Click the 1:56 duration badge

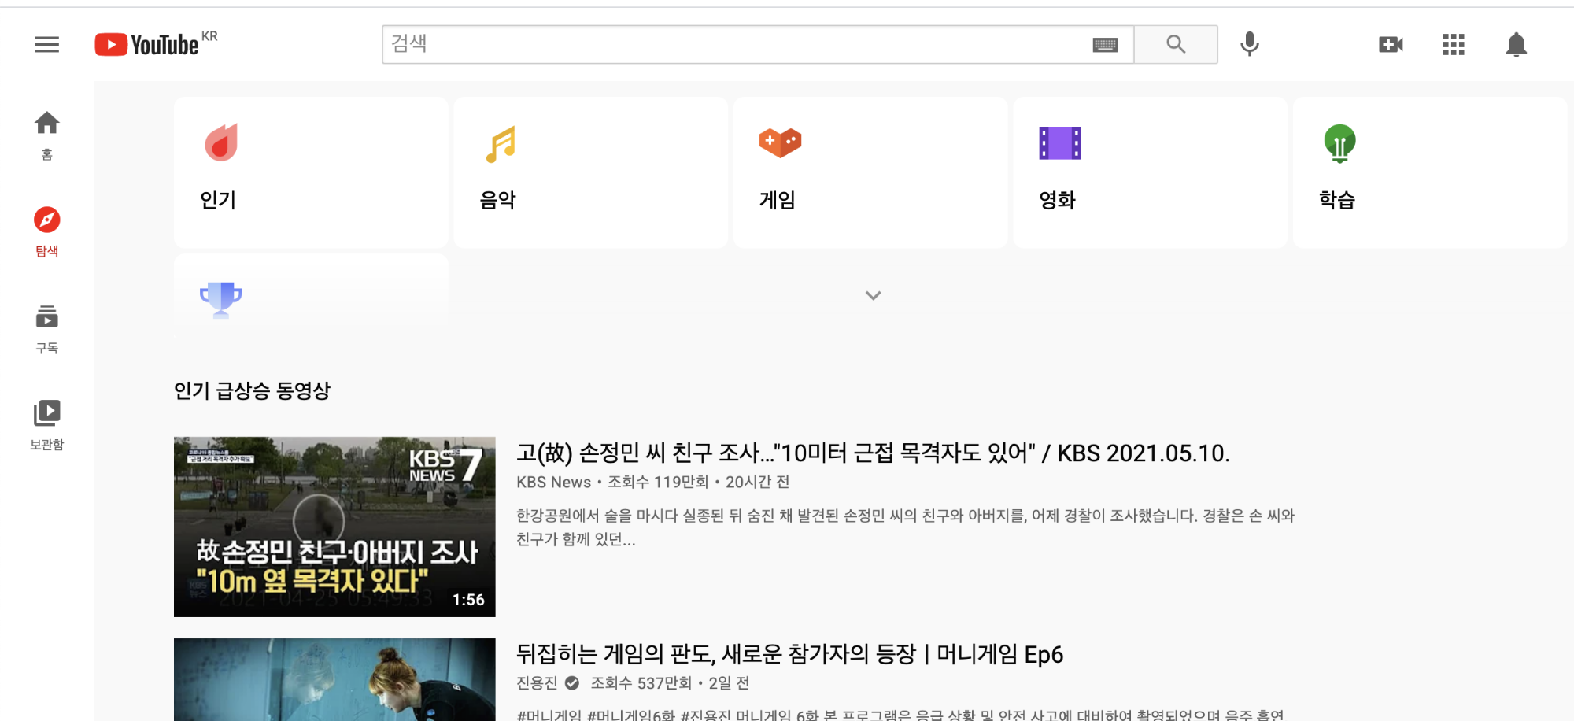click(468, 600)
